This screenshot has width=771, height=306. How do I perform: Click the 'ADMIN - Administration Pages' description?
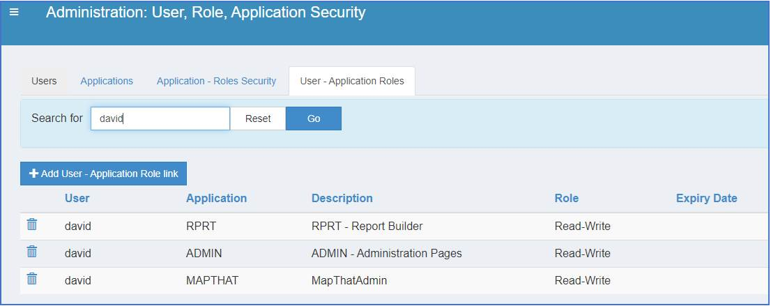point(387,253)
